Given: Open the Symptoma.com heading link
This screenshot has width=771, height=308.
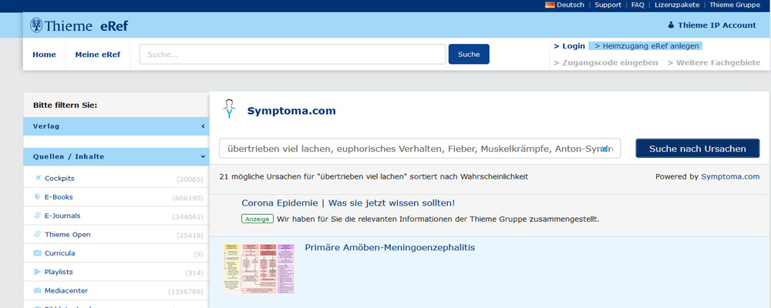Looking at the screenshot, I should [291, 111].
